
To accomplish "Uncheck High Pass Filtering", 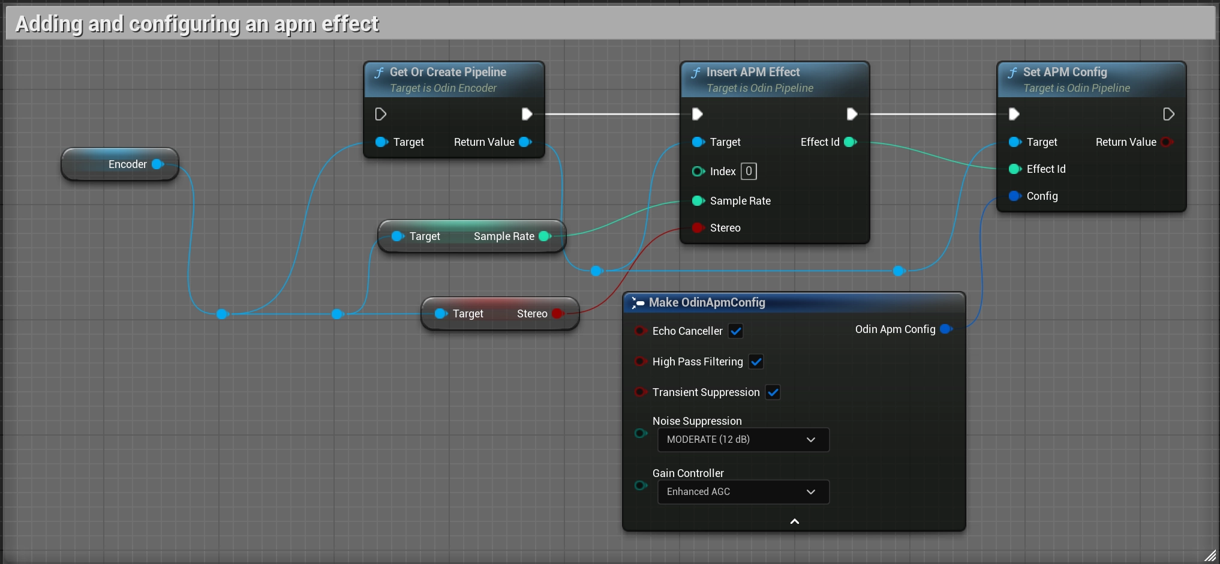I will pos(755,362).
